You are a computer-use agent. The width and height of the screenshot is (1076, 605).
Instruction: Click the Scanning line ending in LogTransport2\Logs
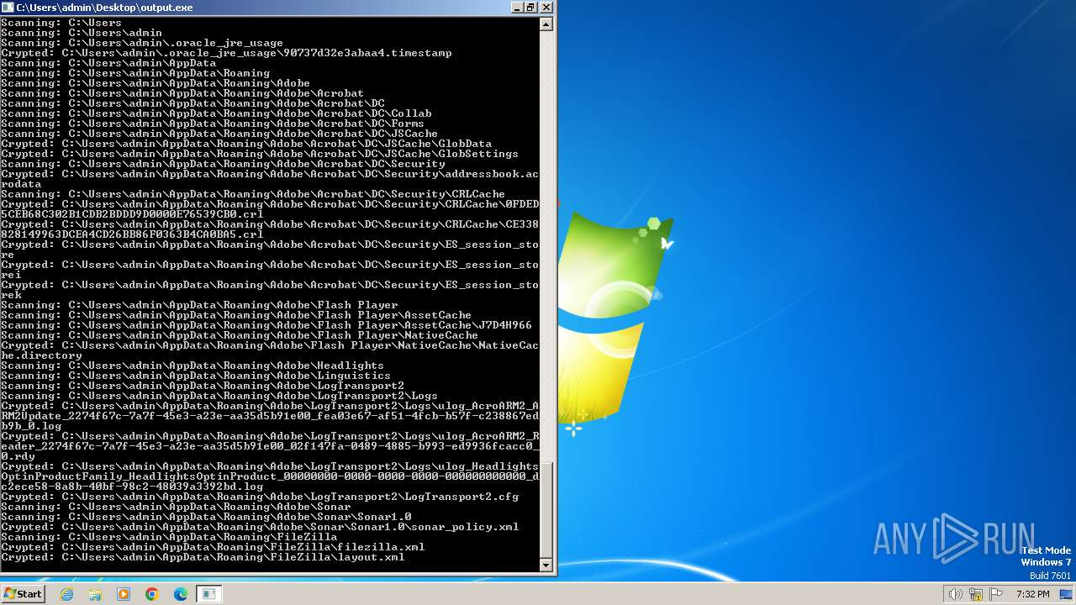[219, 396]
